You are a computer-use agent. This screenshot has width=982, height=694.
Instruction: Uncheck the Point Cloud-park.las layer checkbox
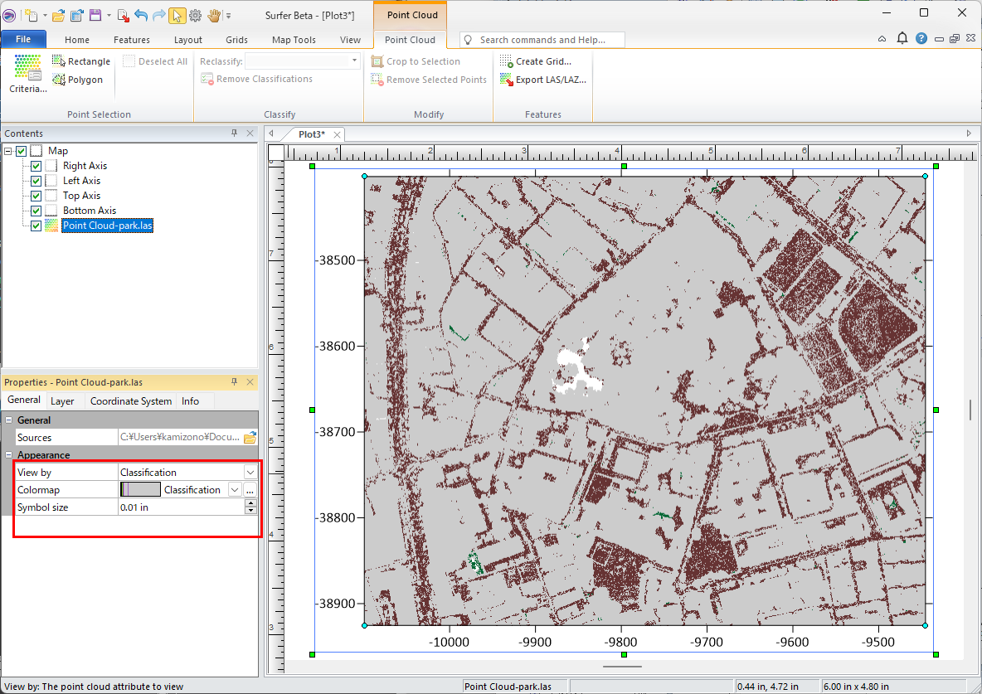click(36, 226)
